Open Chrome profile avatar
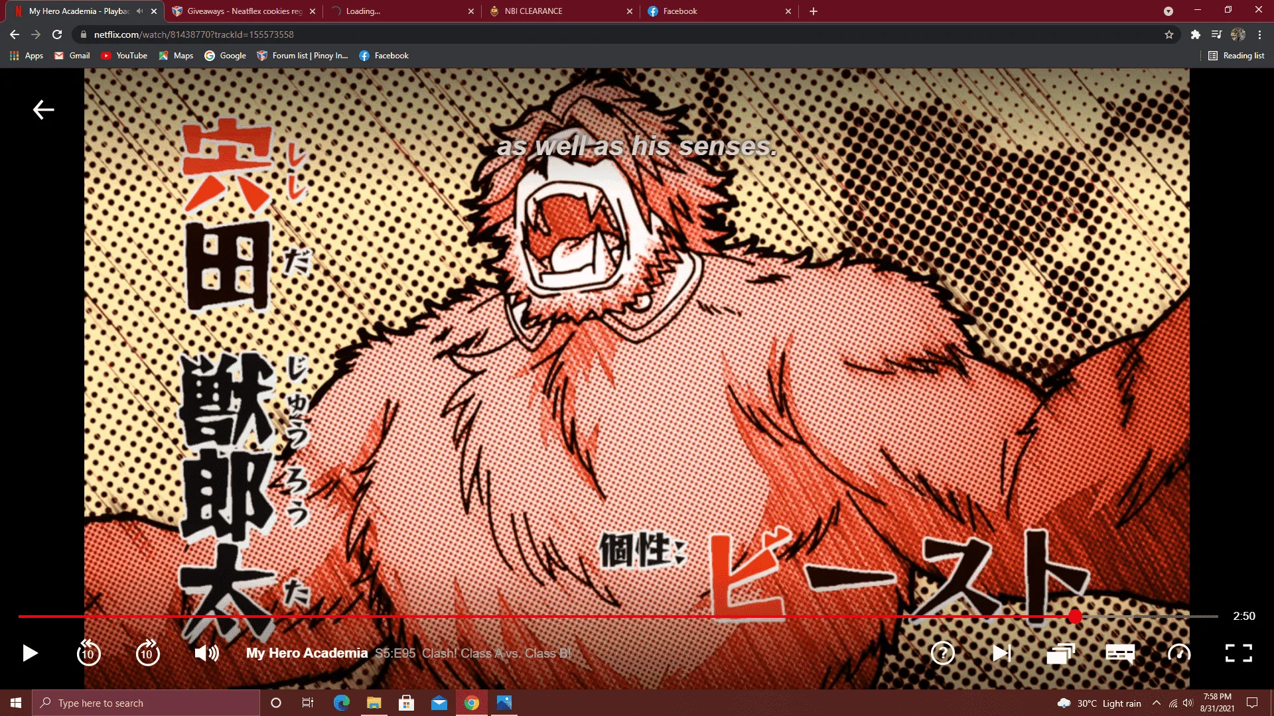Viewport: 1274px width, 716px height. [x=1238, y=34]
